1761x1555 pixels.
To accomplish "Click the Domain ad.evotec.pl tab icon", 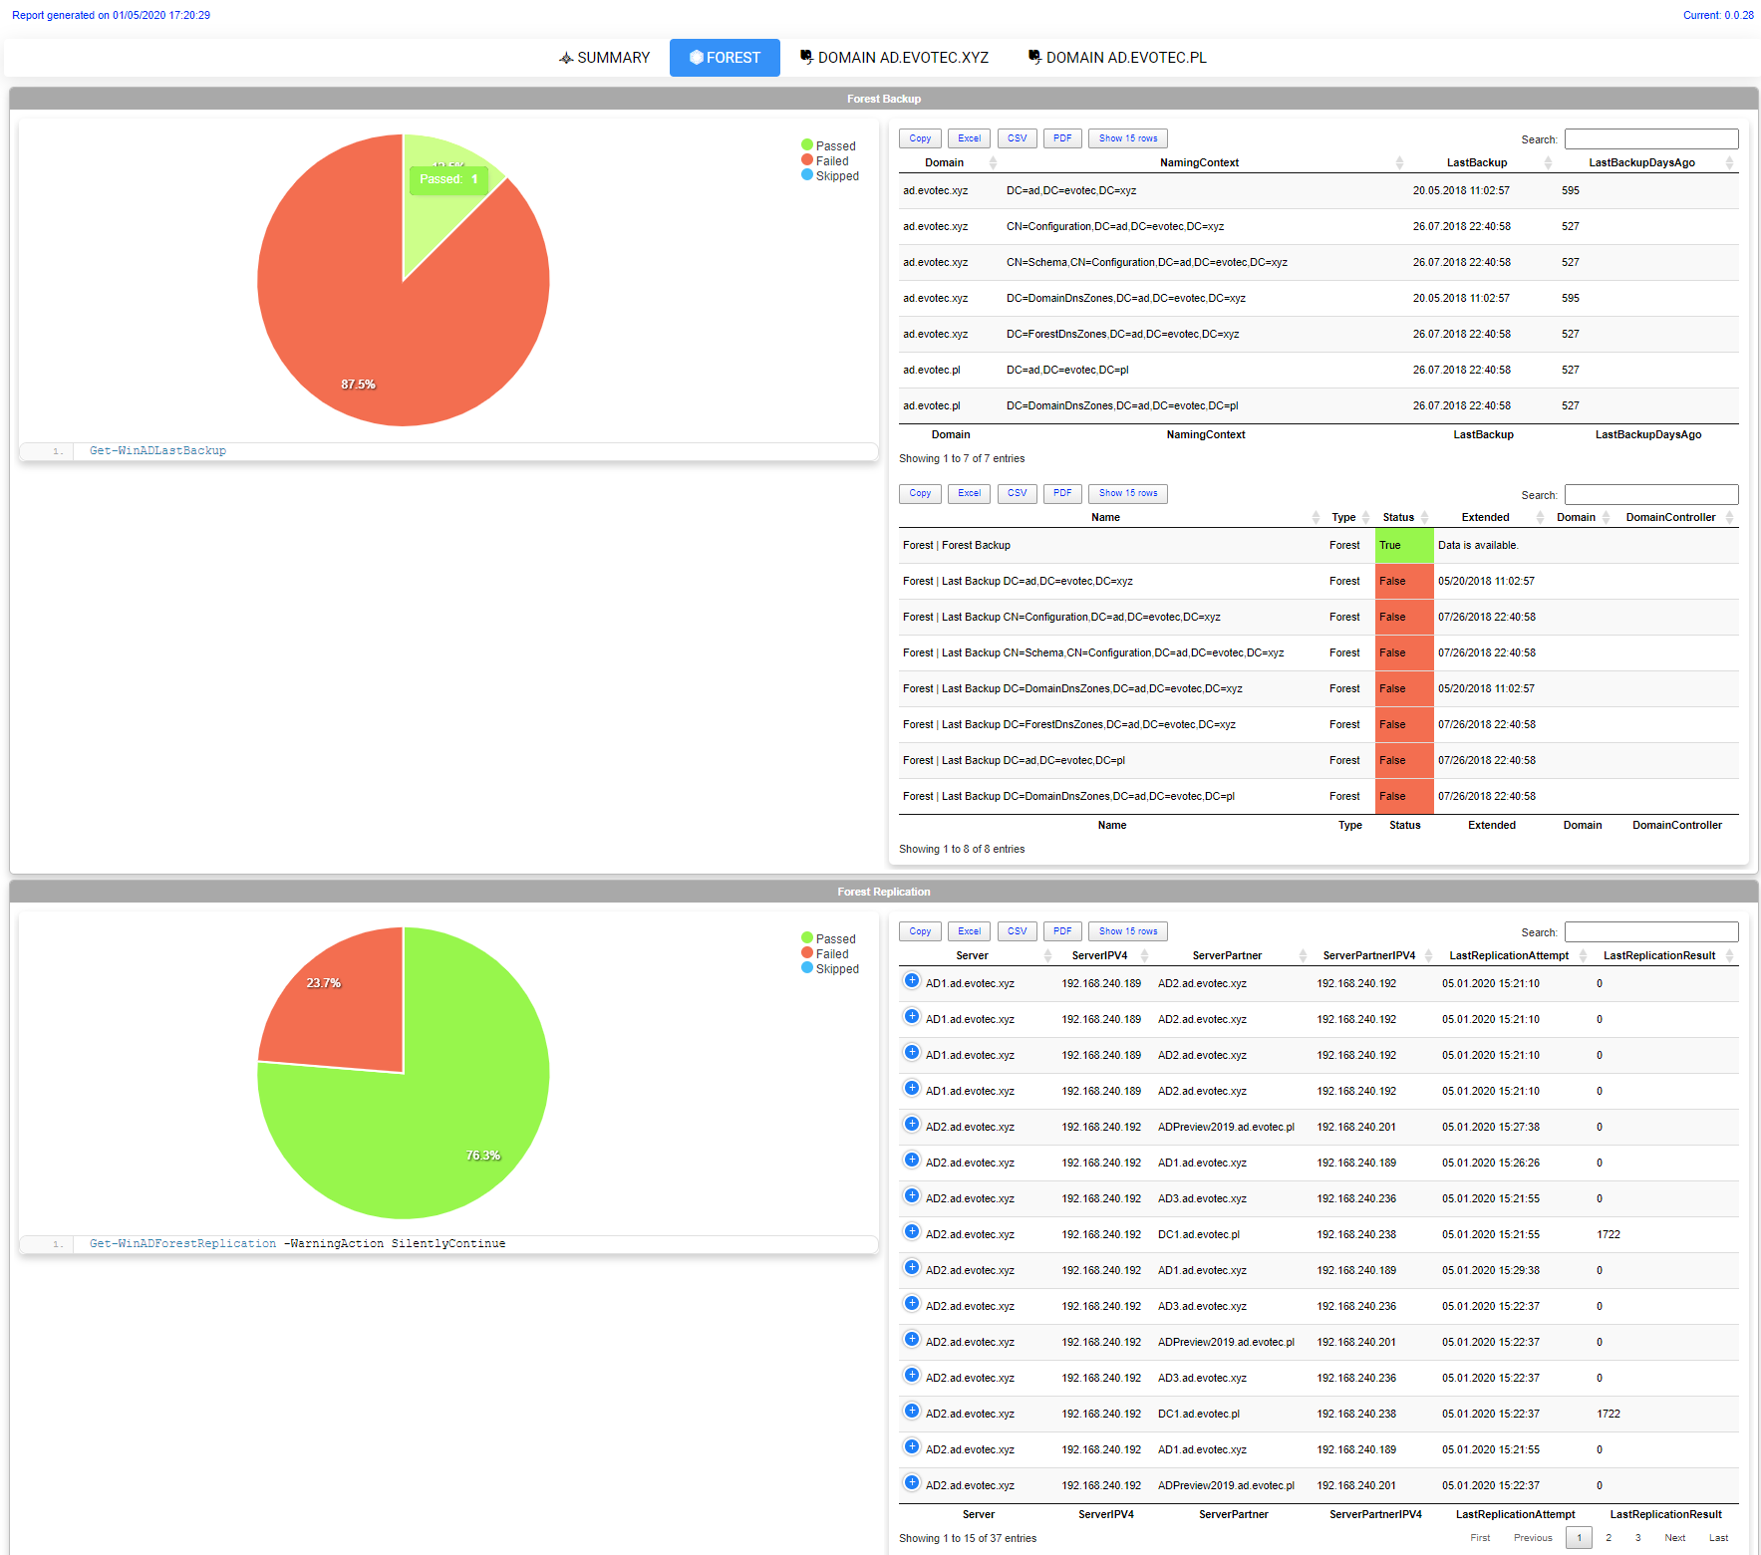I will click(1034, 57).
